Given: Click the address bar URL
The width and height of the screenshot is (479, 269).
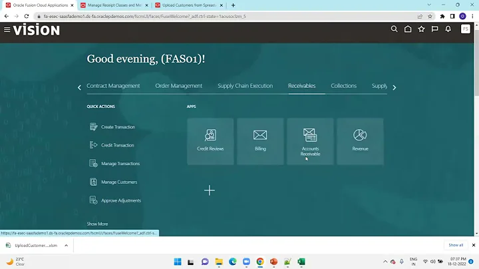Looking at the screenshot, I should click(x=144, y=16).
